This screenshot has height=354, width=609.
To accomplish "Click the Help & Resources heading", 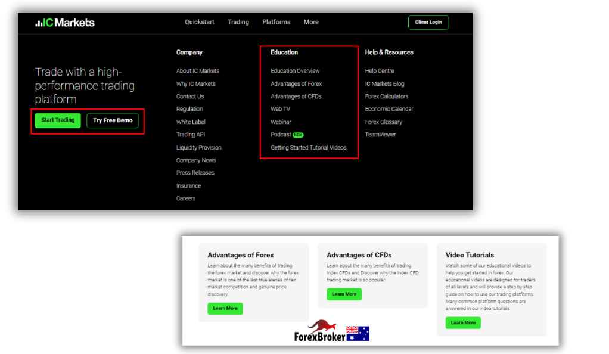I will pos(389,52).
